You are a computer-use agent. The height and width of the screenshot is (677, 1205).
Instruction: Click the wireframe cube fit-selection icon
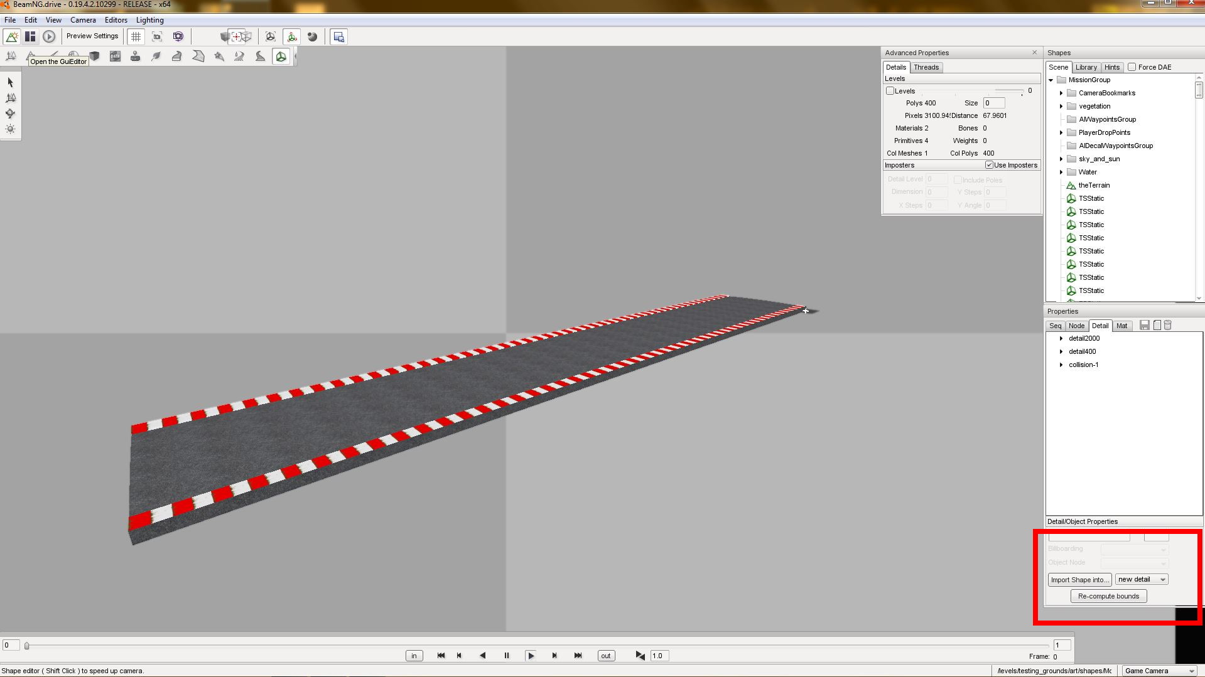pyautogui.click(x=271, y=36)
